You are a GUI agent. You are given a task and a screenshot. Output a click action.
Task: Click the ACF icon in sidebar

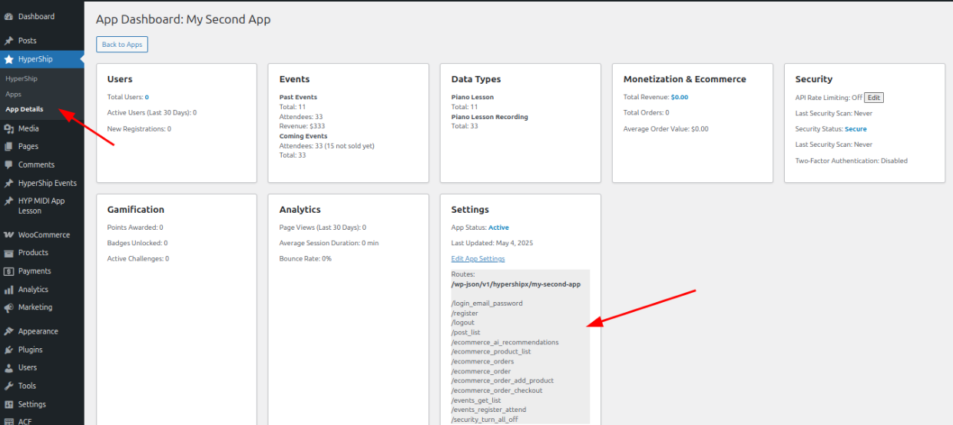[9, 420]
